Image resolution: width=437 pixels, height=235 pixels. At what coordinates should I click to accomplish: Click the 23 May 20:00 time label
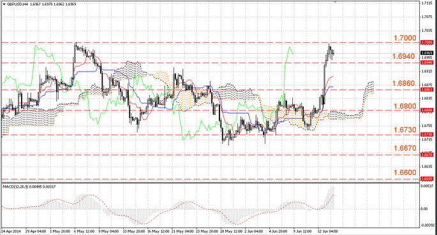click(x=207, y=231)
